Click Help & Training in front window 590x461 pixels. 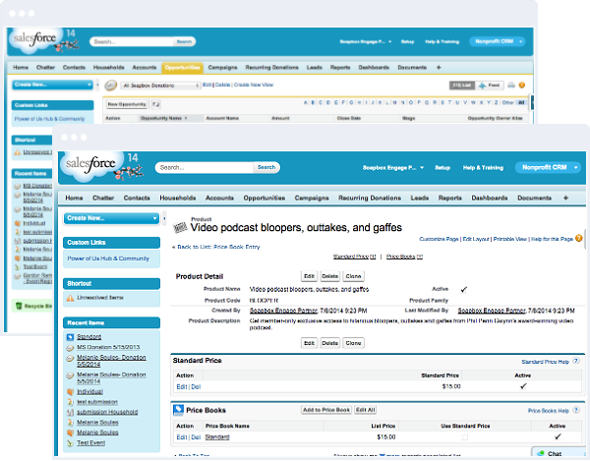pyautogui.click(x=483, y=168)
